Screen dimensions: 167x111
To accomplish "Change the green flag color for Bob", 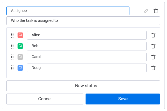I will (20, 46).
